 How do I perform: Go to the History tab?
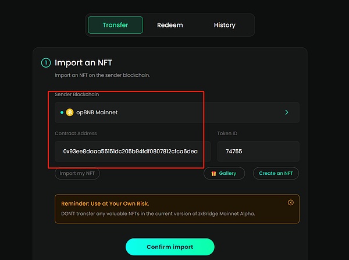point(224,25)
